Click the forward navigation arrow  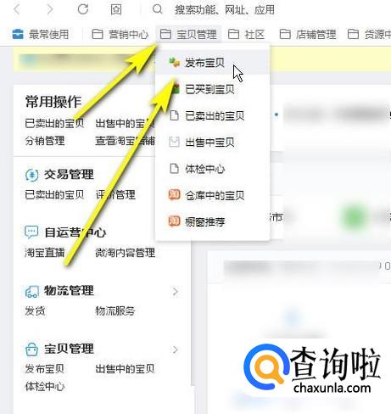pos(50,10)
